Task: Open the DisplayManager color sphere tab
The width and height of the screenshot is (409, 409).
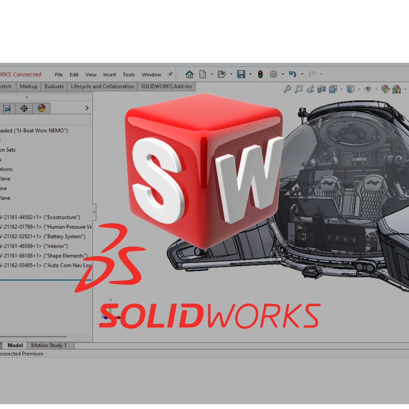Action: (x=42, y=108)
